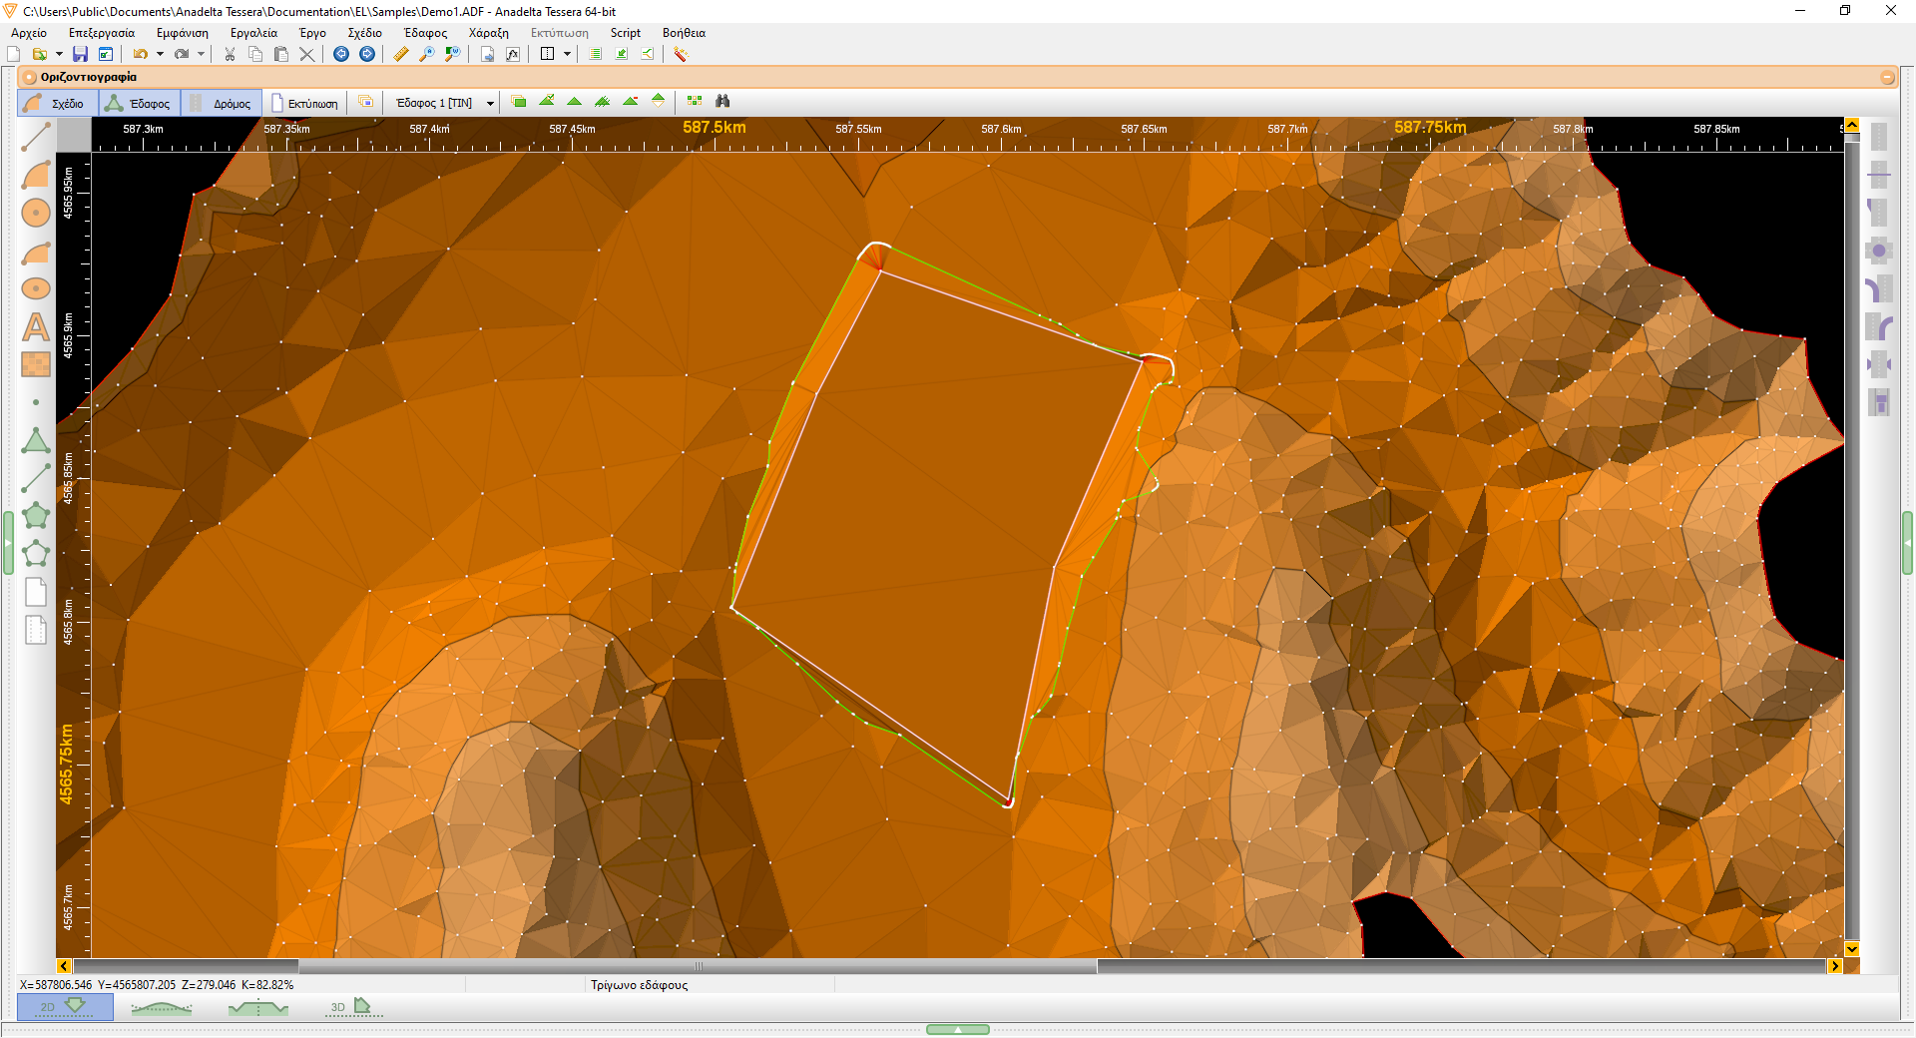1916x1038 pixels.
Task: Click the New file icon
Action: [14, 54]
